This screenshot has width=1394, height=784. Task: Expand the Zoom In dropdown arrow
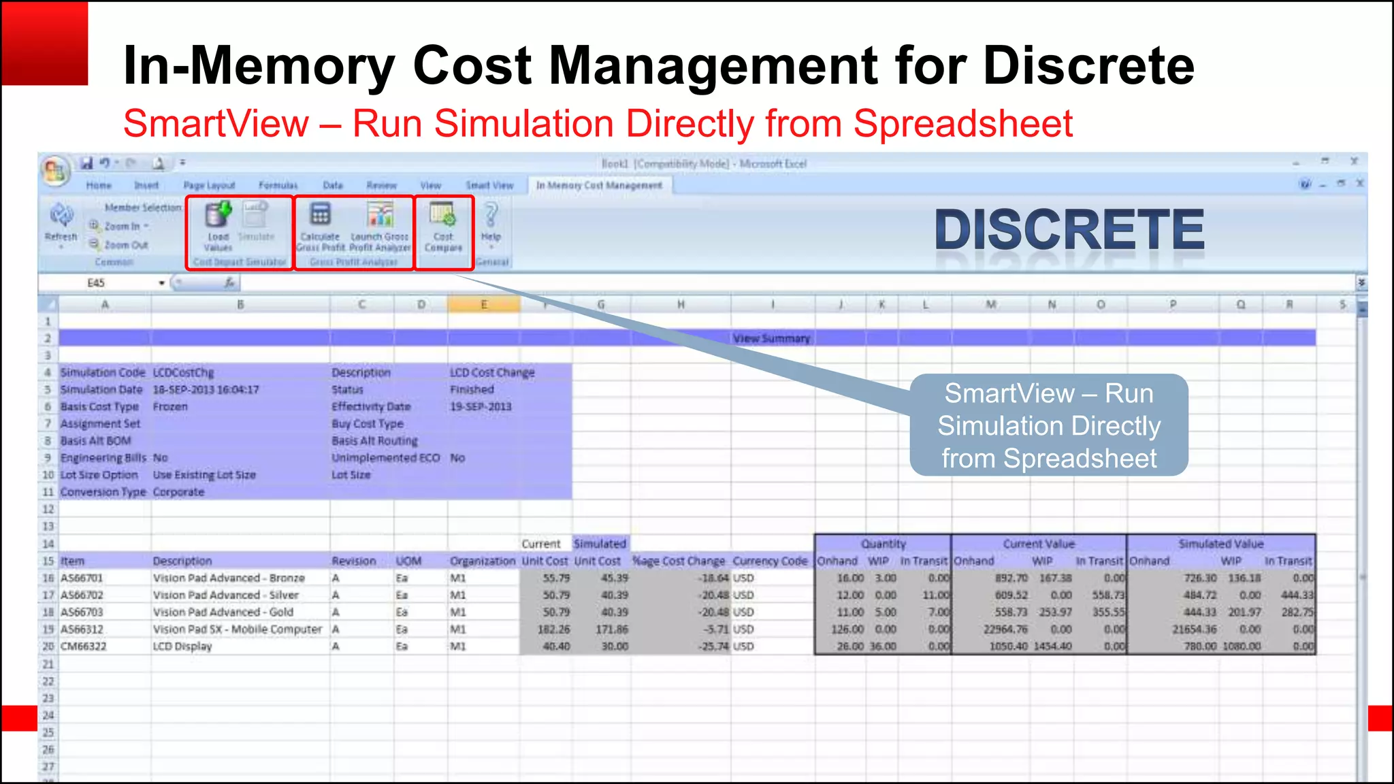[x=146, y=226]
